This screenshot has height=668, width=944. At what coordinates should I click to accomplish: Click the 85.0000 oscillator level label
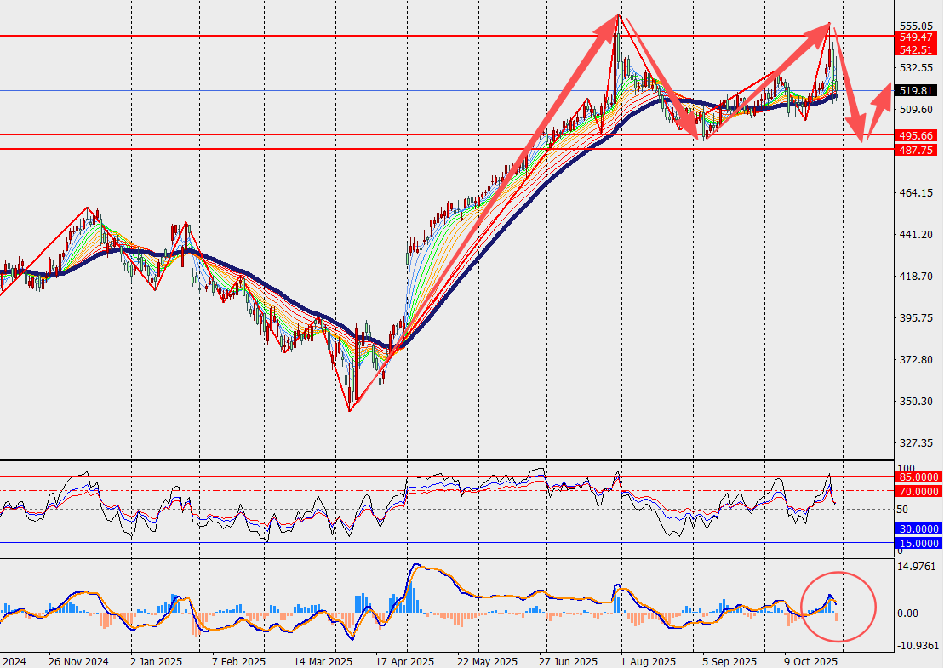(x=918, y=477)
